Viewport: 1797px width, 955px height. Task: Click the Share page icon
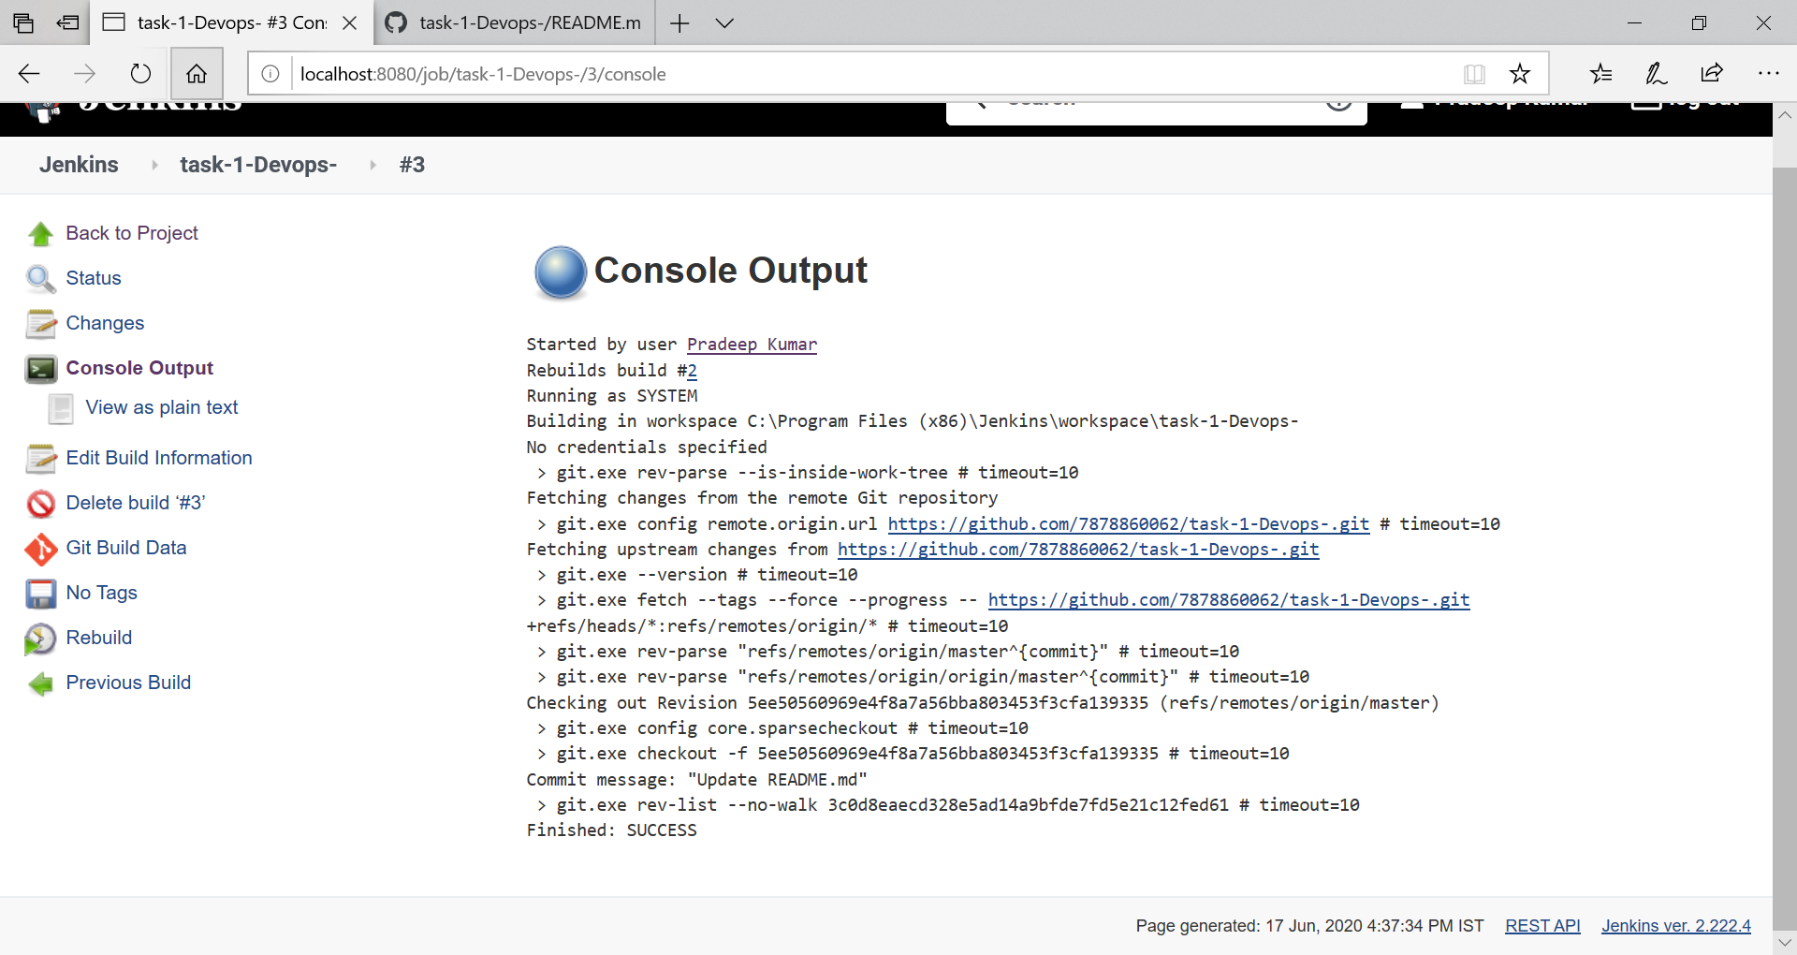coord(1712,73)
